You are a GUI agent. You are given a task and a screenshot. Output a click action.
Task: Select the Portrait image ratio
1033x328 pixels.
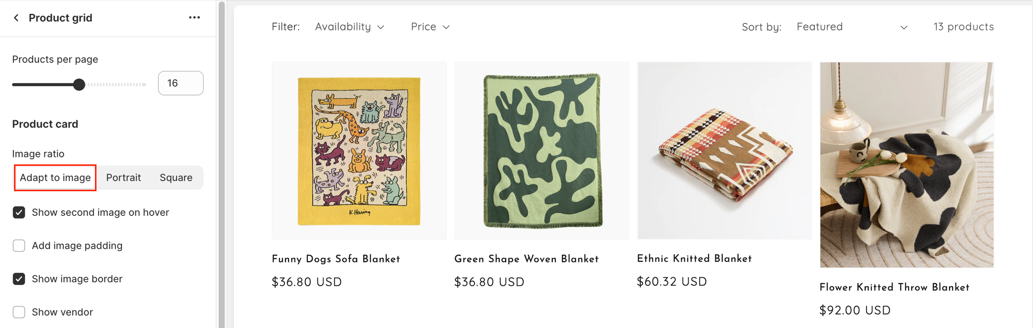(x=123, y=178)
